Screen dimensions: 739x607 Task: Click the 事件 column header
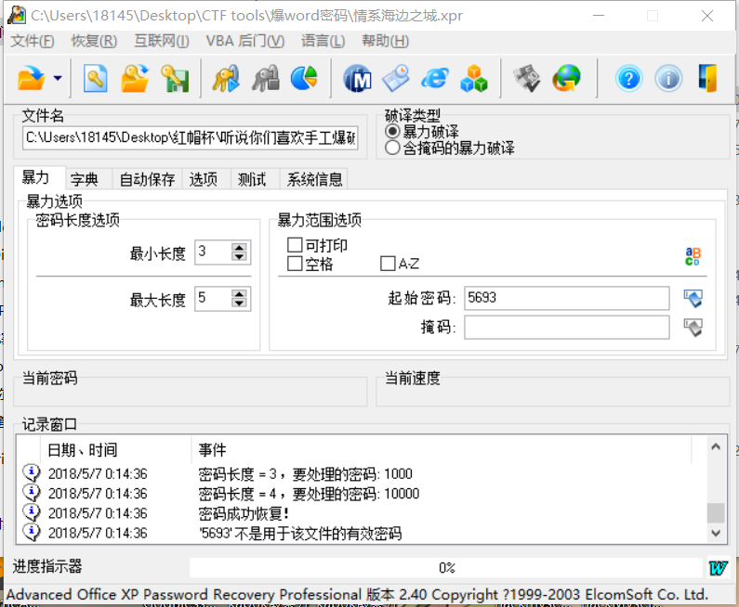tap(442, 450)
